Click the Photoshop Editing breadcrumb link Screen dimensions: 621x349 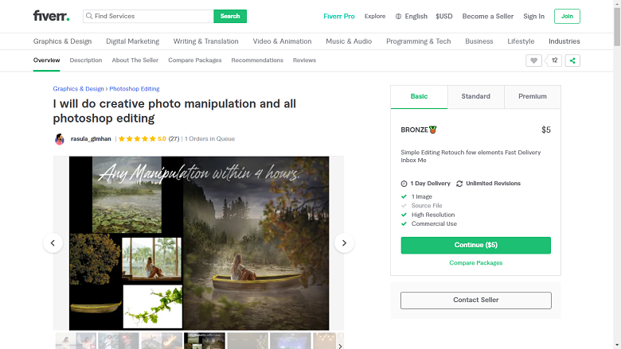coord(135,89)
